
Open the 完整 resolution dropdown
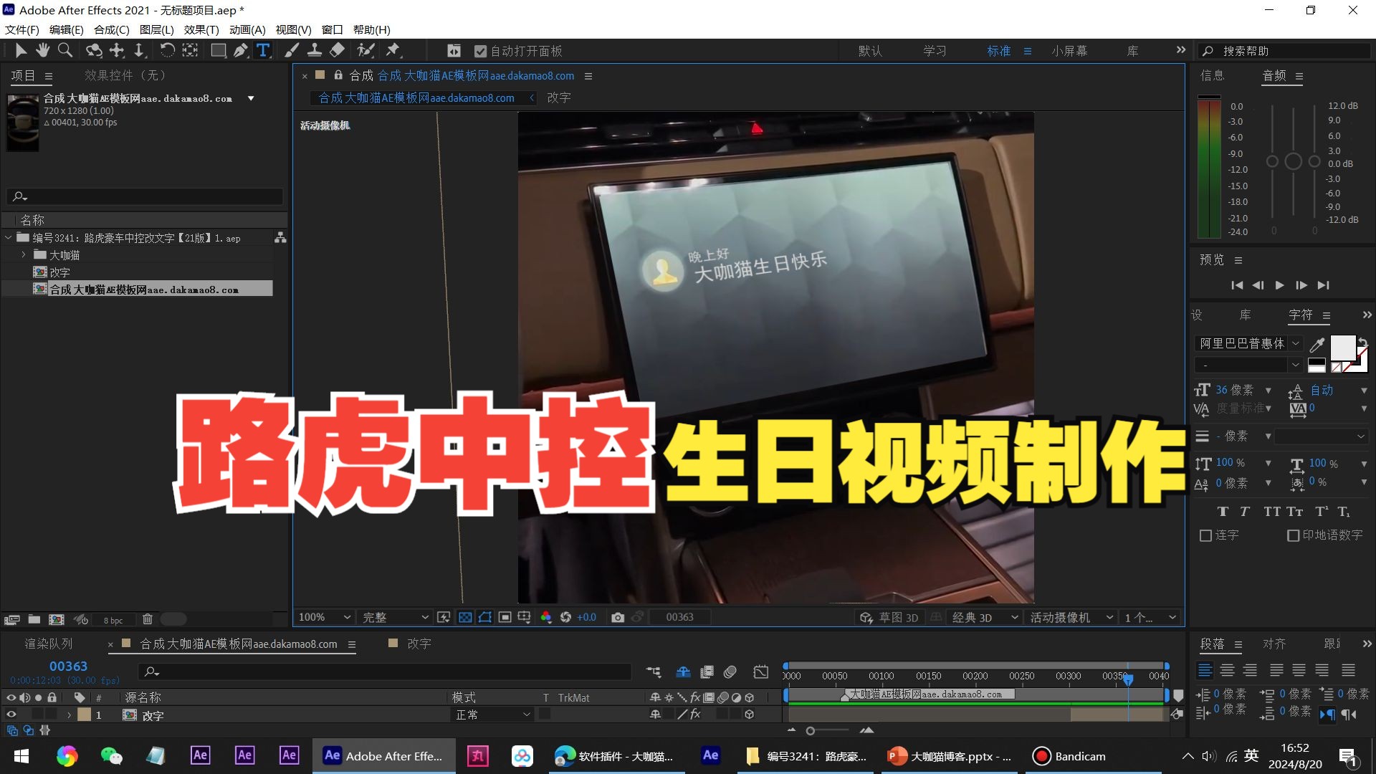pyautogui.click(x=395, y=617)
